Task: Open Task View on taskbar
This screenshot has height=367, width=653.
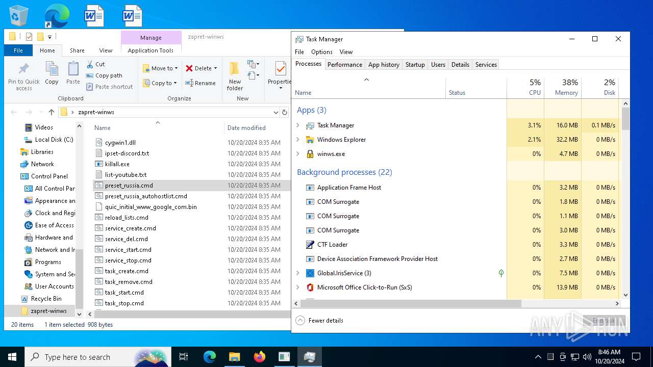Action: click(184, 357)
